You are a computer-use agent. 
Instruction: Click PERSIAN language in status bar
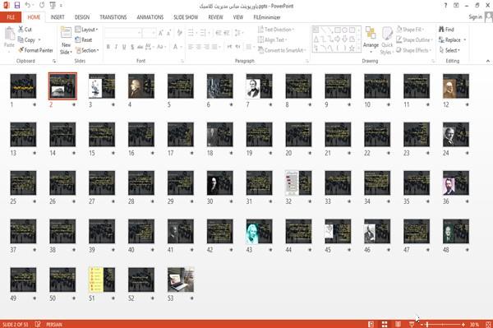tap(54, 324)
